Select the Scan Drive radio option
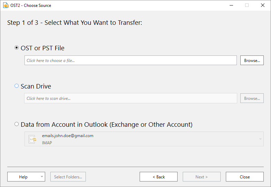 (17, 86)
